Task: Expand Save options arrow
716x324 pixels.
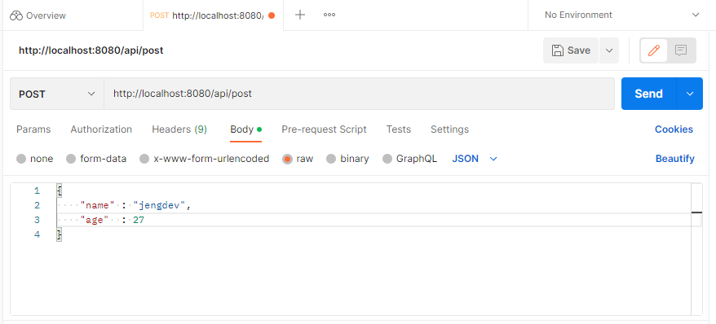Action: click(x=608, y=50)
